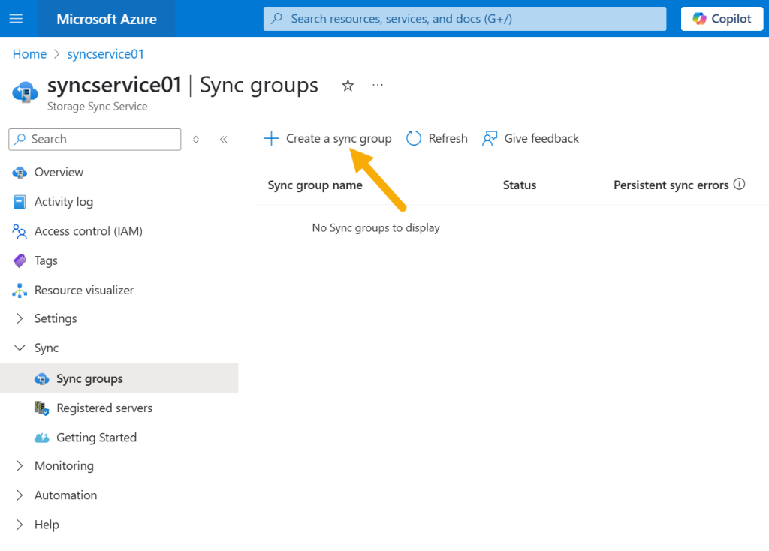This screenshot has height=551, width=769.
Task: Click the Give feedback person icon
Action: (x=490, y=138)
